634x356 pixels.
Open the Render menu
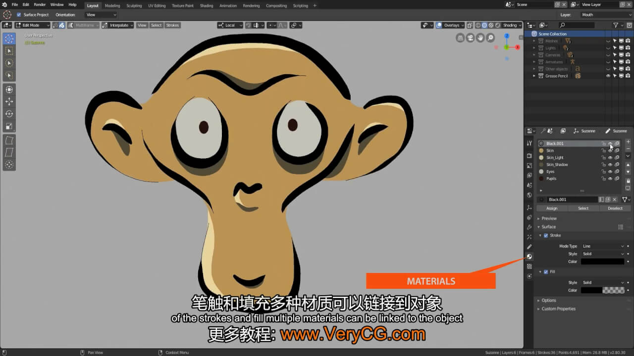(40, 4)
